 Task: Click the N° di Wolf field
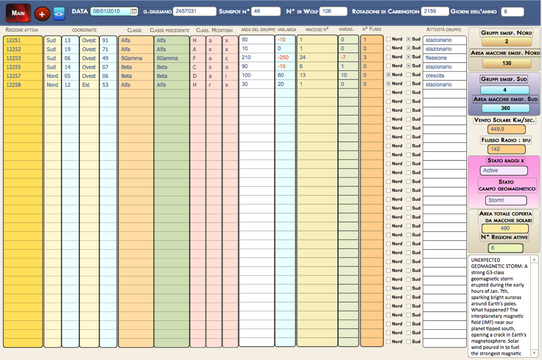point(333,11)
